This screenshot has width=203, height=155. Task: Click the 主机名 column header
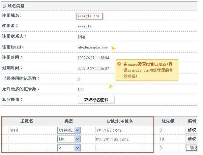pyautogui.click(x=27, y=121)
